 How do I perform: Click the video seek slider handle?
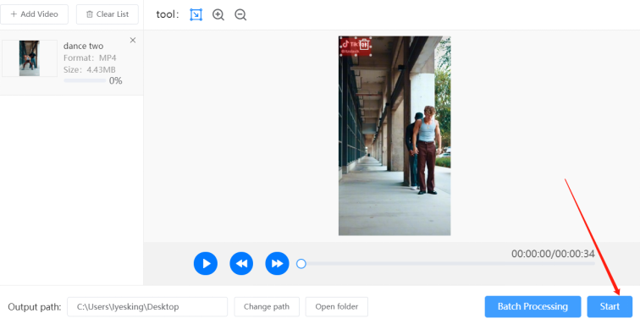click(301, 264)
